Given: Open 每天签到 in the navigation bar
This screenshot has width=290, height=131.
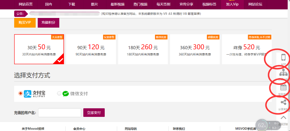Looking at the screenshot, I should [163, 4].
